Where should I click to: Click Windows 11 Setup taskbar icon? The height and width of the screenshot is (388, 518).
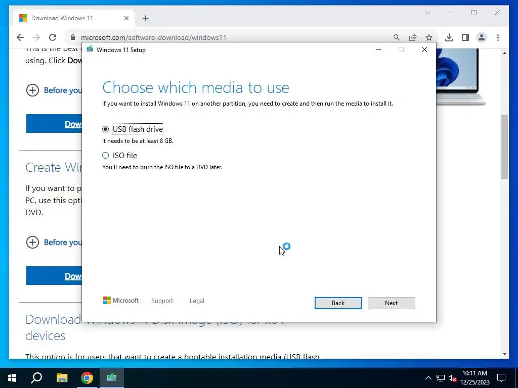112,378
